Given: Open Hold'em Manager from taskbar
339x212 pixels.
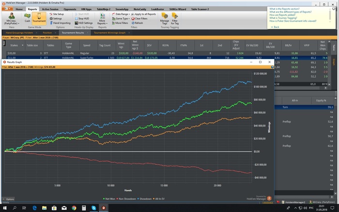Looking at the screenshot, I should click(x=104, y=208).
